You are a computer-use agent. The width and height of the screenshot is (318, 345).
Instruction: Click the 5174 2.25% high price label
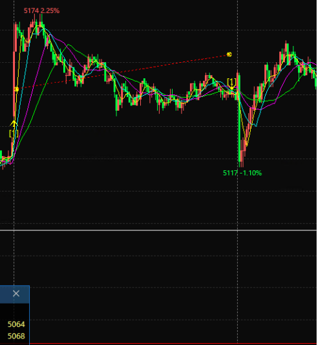pos(41,10)
